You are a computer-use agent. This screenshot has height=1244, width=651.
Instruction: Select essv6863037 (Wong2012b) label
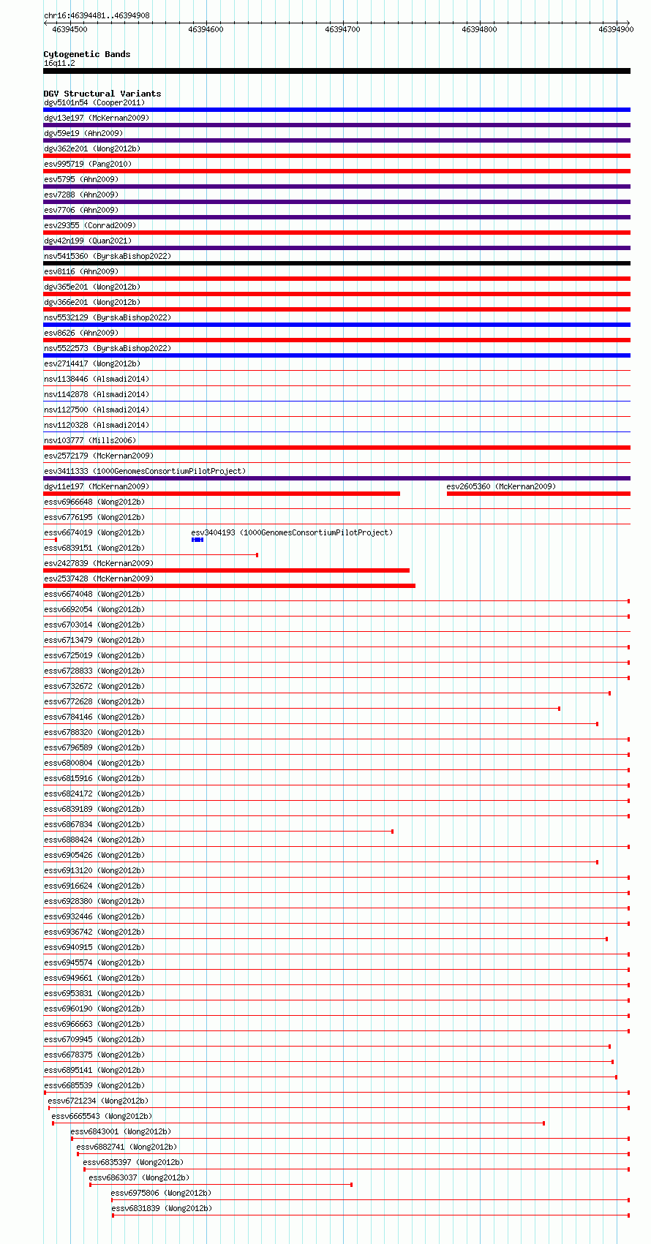pyautogui.click(x=139, y=1177)
